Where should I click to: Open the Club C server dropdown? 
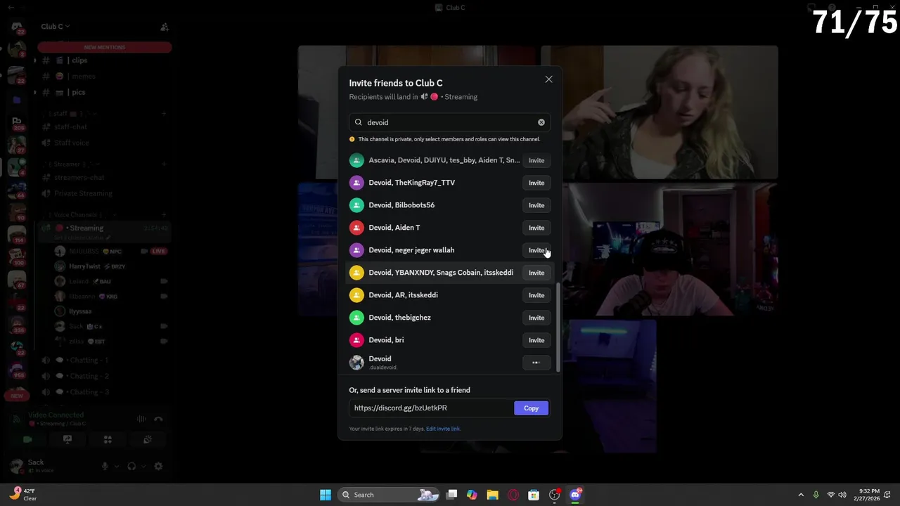coord(55,27)
